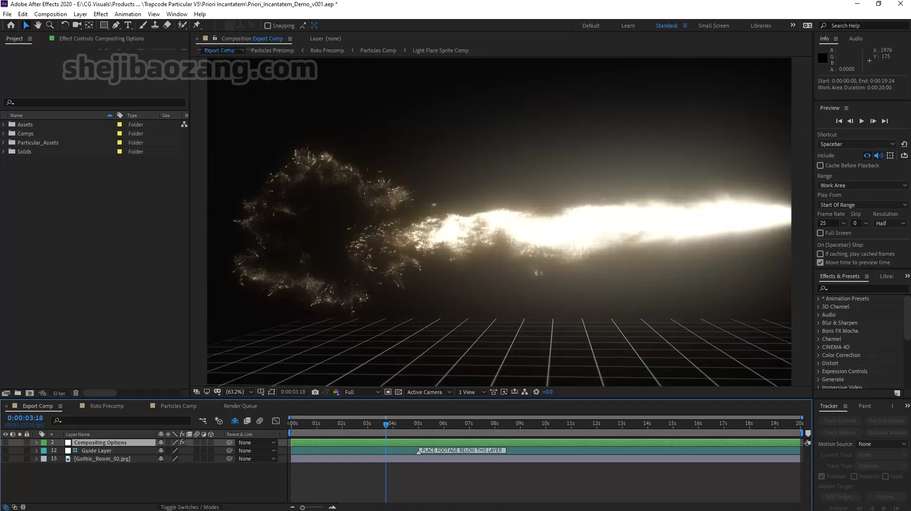Select the Type tool
911x511 pixels.
pyautogui.click(x=128, y=25)
